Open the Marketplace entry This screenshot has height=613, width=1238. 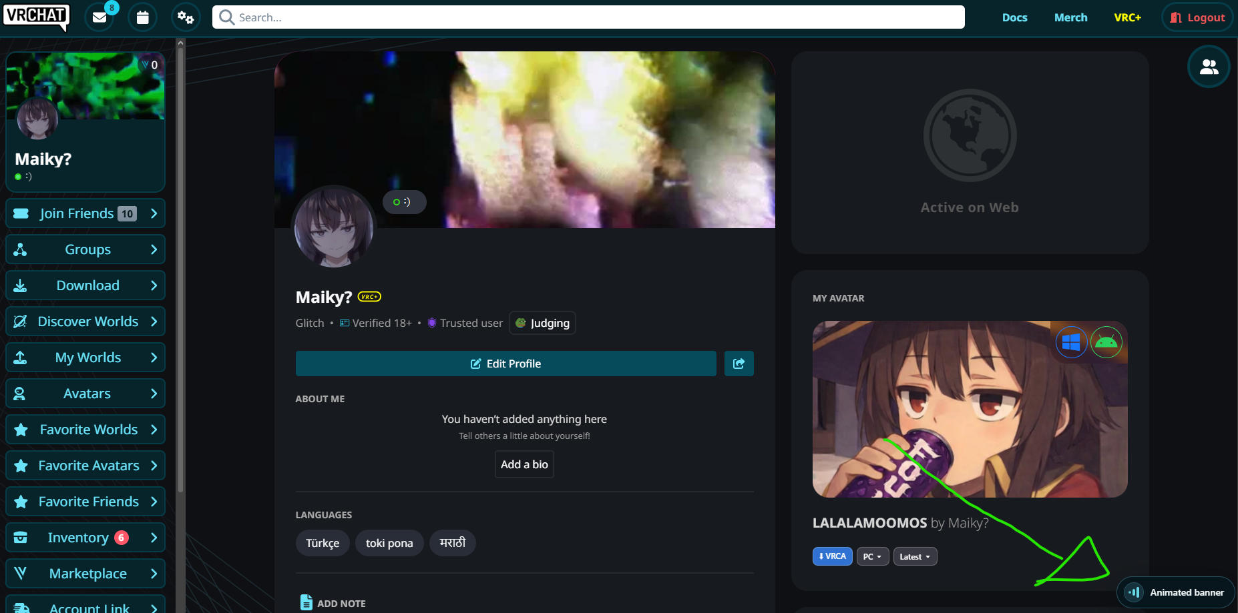85,574
